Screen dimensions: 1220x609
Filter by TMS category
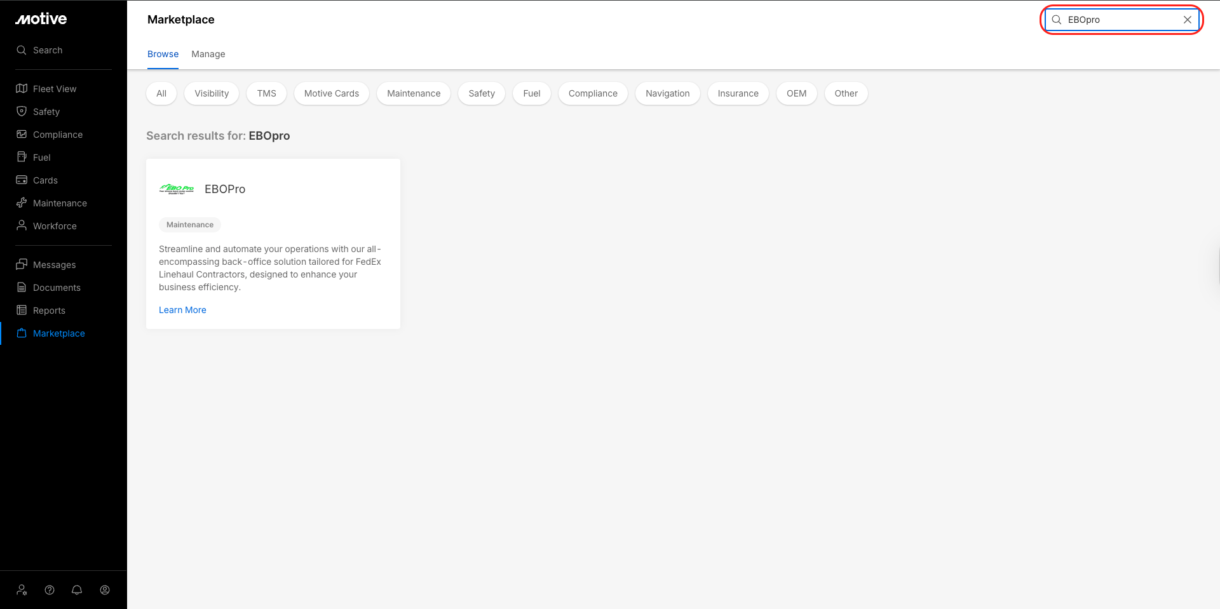click(x=267, y=93)
